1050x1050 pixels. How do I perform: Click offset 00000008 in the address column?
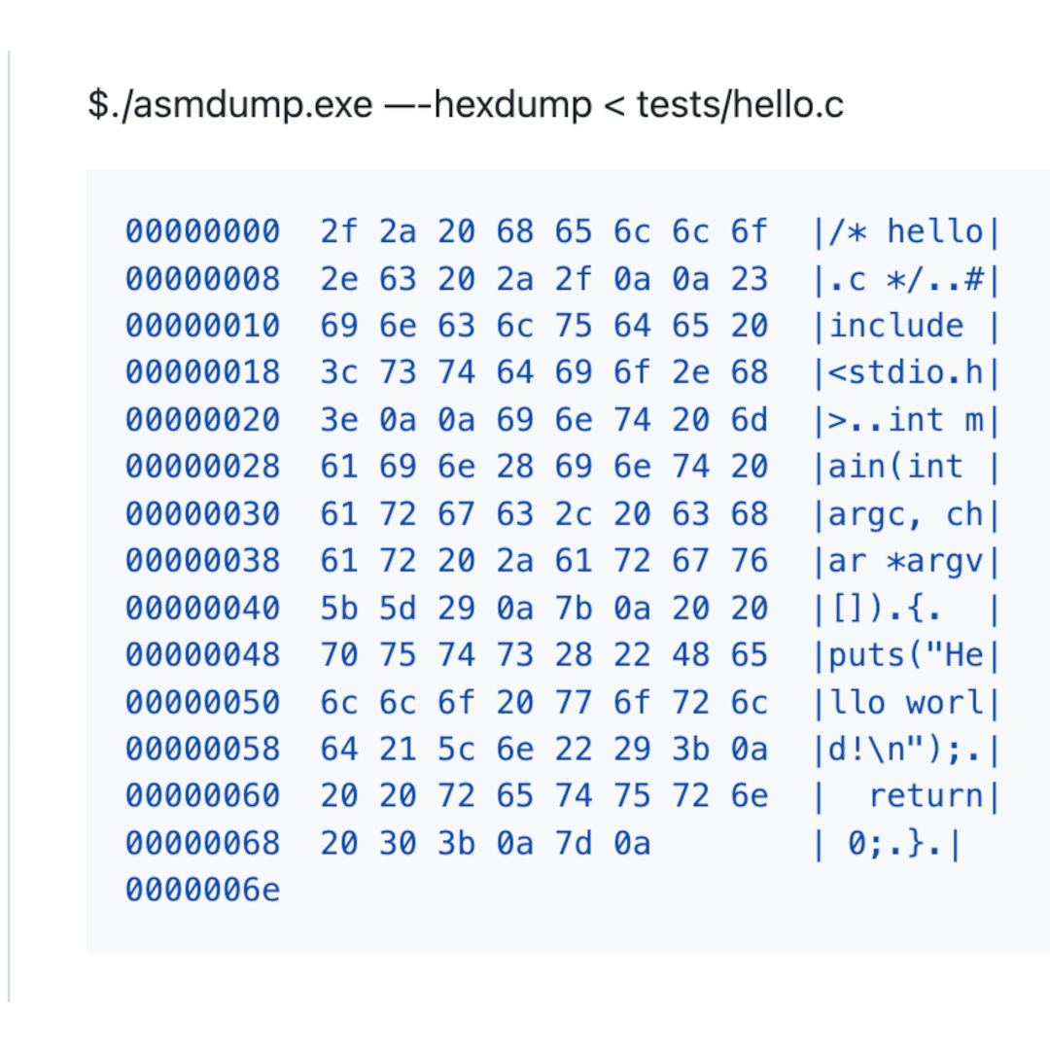(203, 279)
